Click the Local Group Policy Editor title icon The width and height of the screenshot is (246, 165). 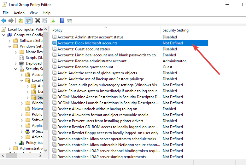pyautogui.click(x=4, y=4)
